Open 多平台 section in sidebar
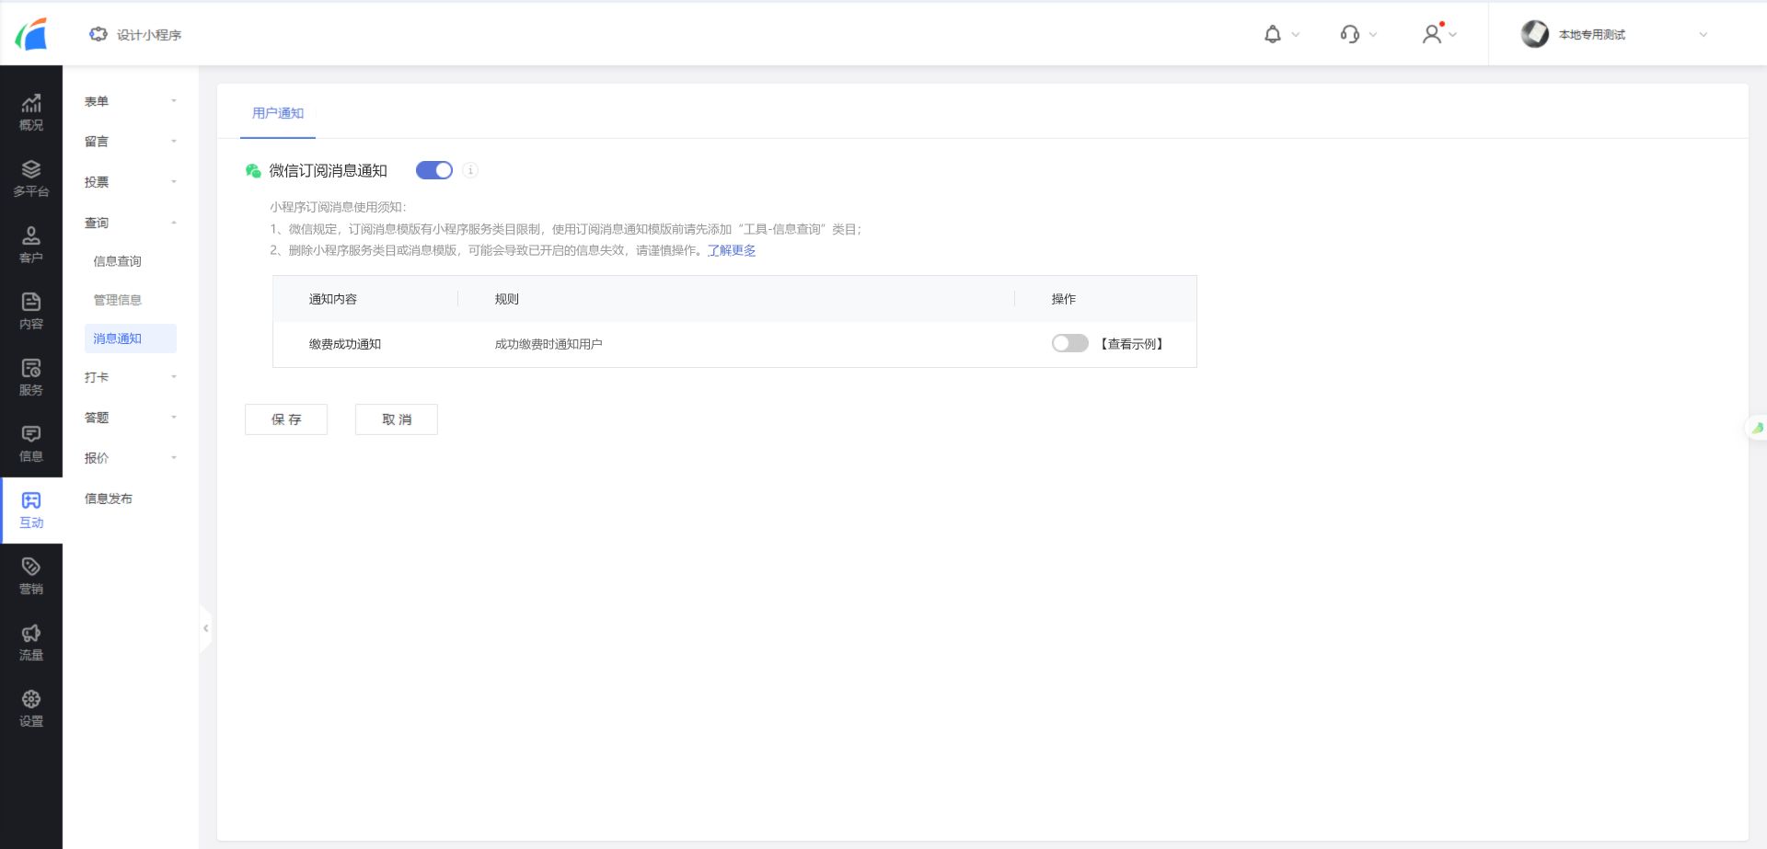This screenshot has width=1767, height=849. 31,178
